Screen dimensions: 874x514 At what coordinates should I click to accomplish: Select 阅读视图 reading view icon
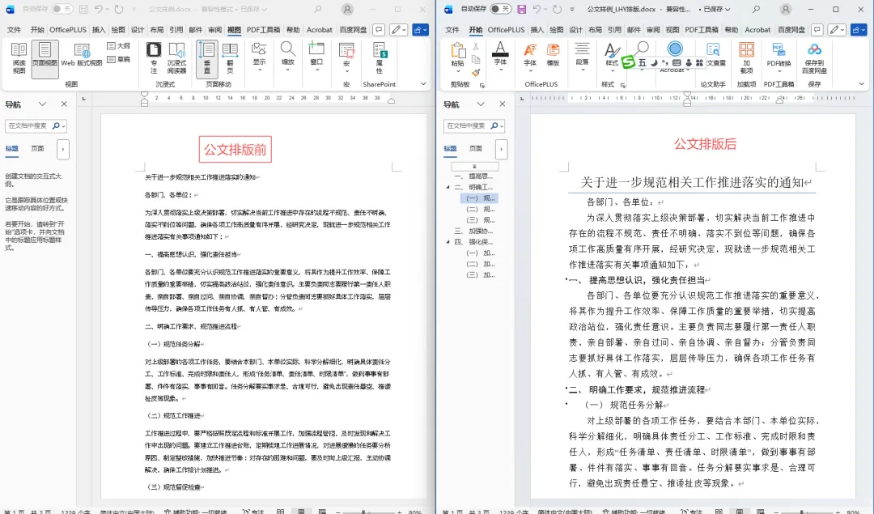click(19, 58)
